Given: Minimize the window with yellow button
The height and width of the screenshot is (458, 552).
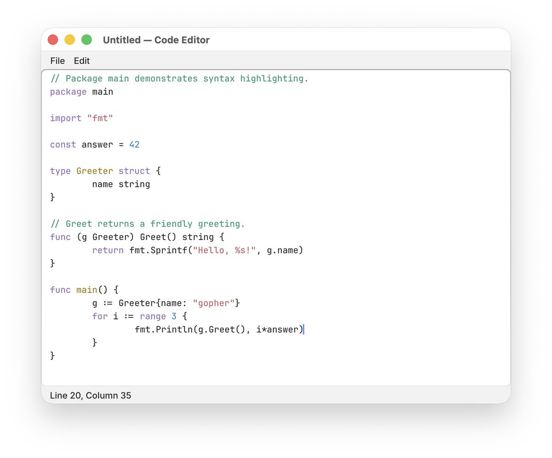Looking at the screenshot, I should (69, 40).
